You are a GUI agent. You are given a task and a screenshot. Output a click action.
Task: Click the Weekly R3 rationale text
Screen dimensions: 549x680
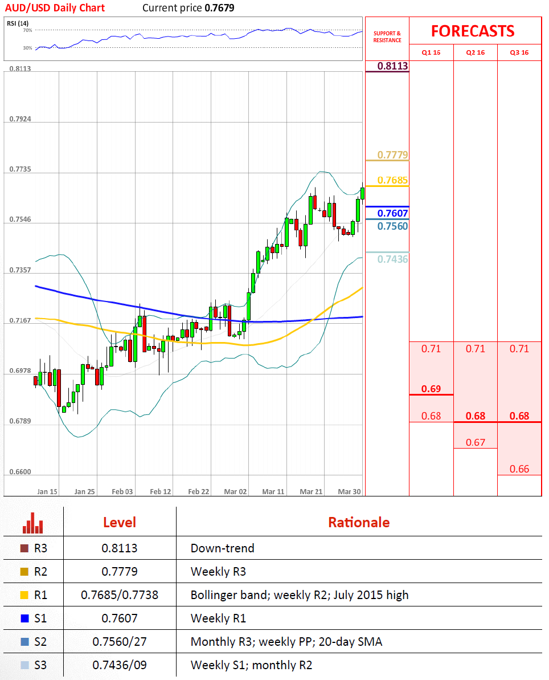[218, 572]
